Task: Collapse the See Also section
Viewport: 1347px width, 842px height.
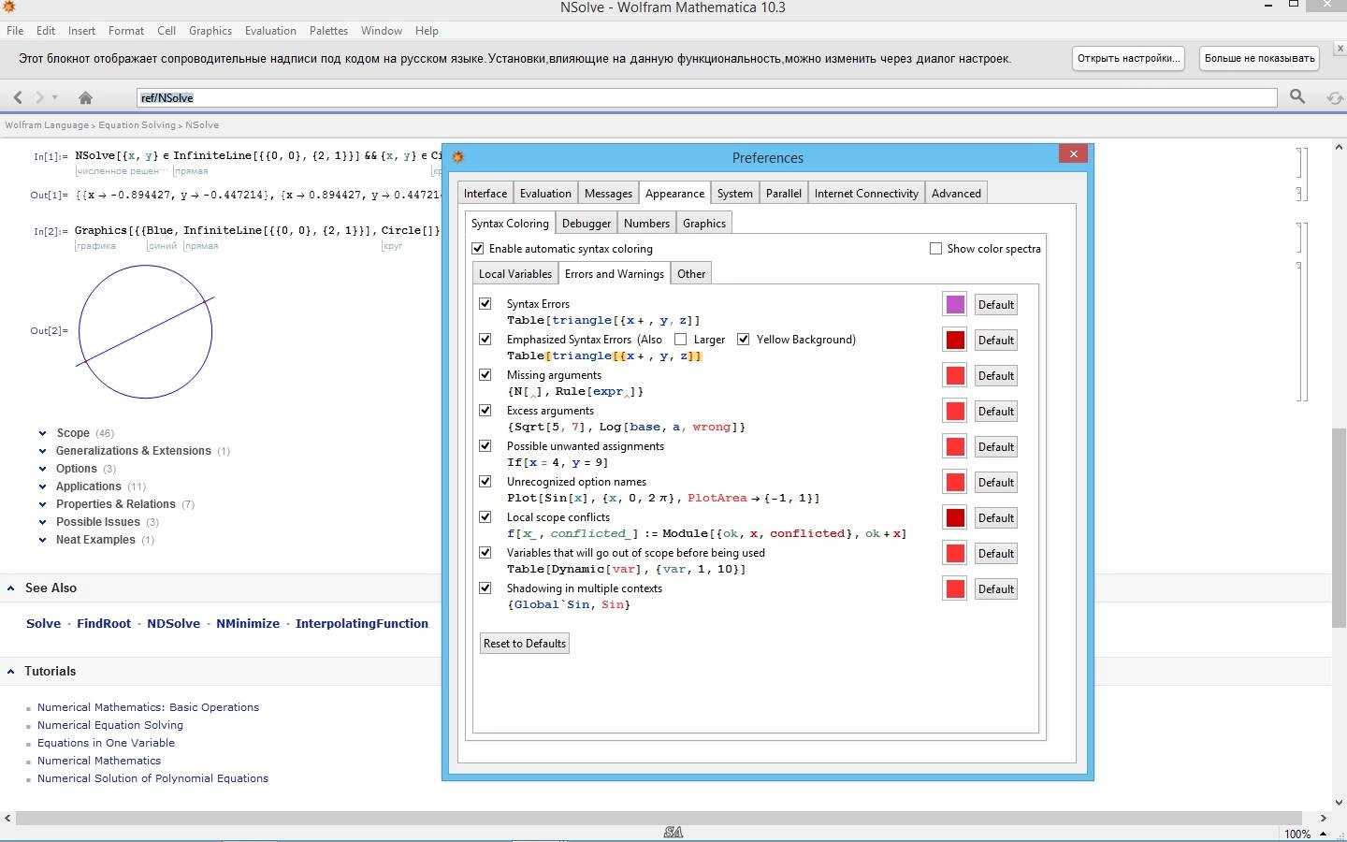Action: click(11, 588)
